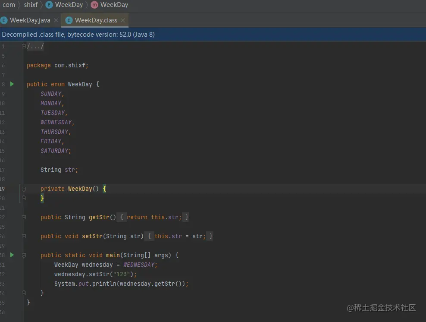Click the setStr method declaration name
Viewport: 426px width, 322px height.
(x=92, y=237)
